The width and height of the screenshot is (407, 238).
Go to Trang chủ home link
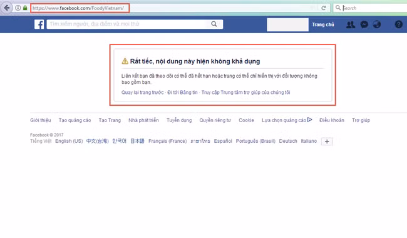(323, 24)
